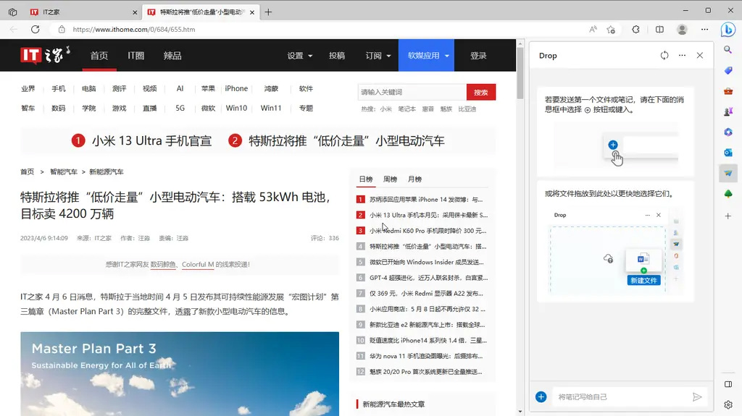742x416 pixels.
Task: Click the 请输入关键词 search field
Action: click(412, 92)
